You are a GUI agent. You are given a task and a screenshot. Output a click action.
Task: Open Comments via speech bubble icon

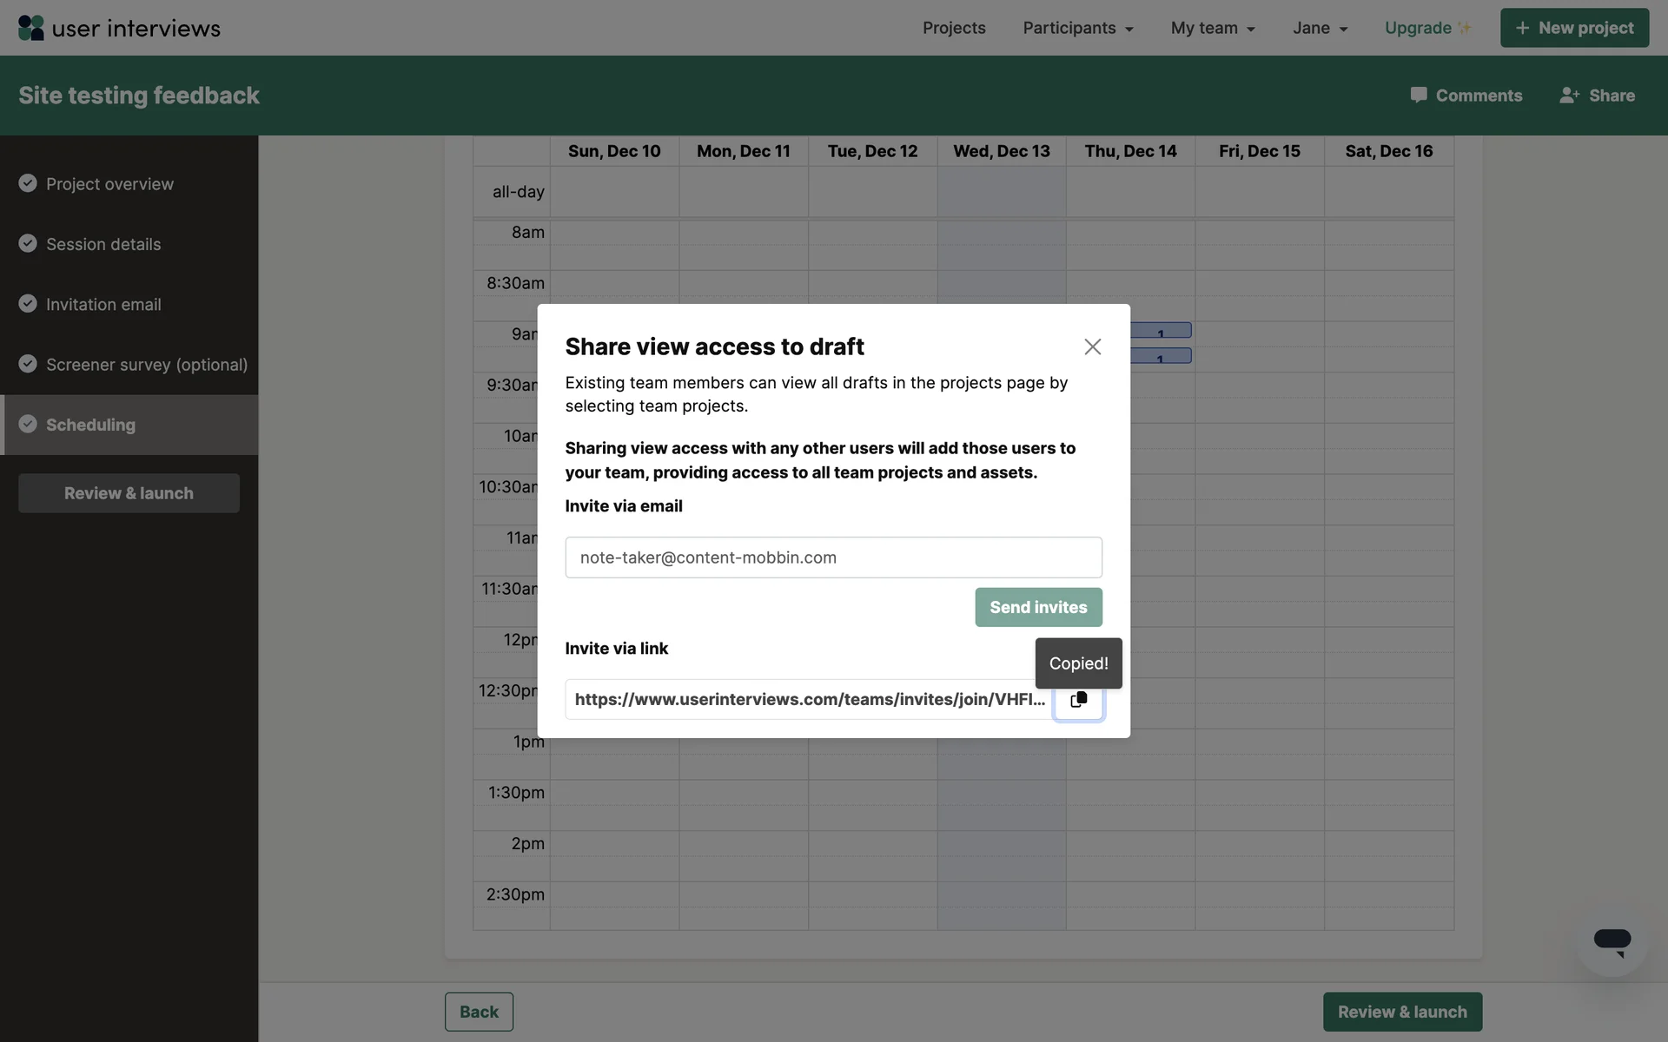click(1418, 95)
